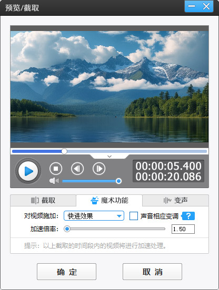
Task: Click the 加速倍率 speed slider handle
Action: pyautogui.click(x=67, y=229)
